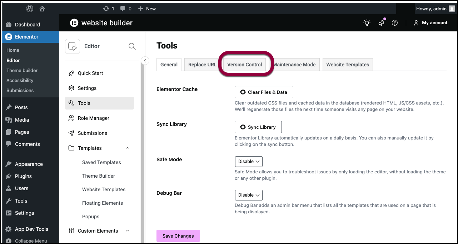
Task: Open the site home icon in admin bar
Action: click(42, 9)
